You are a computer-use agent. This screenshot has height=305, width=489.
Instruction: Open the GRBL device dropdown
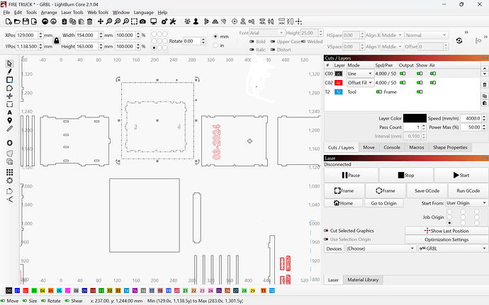(453, 248)
